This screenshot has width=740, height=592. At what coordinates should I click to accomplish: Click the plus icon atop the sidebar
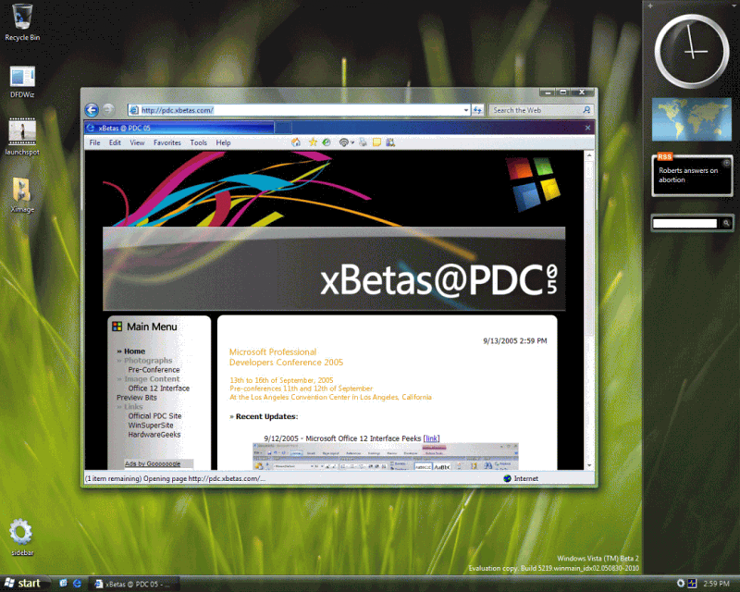click(650, 6)
